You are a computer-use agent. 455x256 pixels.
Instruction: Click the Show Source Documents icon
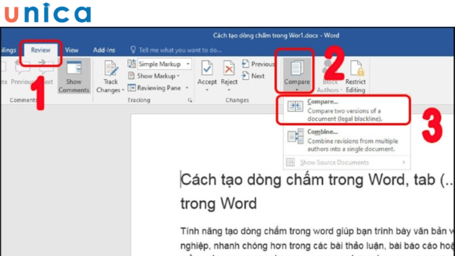pos(291,162)
